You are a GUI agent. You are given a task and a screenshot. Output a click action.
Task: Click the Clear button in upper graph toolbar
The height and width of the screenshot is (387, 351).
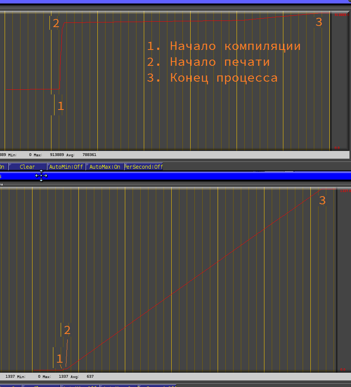click(x=27, y=167)
